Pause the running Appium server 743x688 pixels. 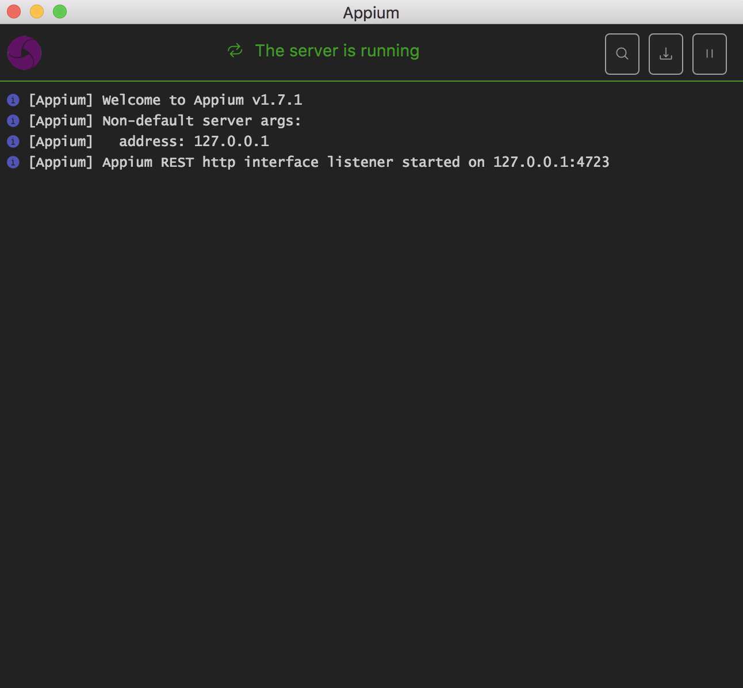710,54
